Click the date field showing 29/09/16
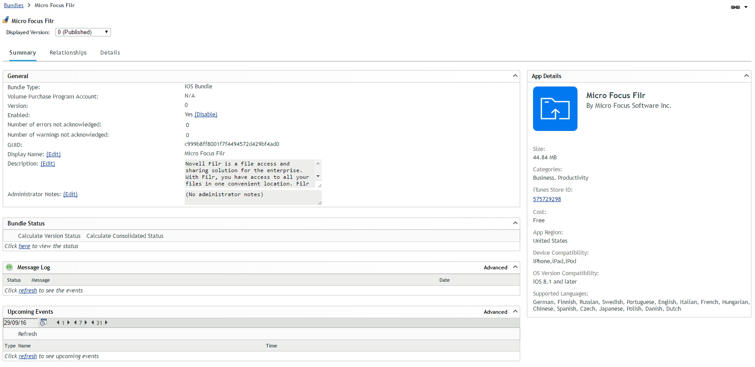Screen dimensions: 755x367 (x=20, y=323)
